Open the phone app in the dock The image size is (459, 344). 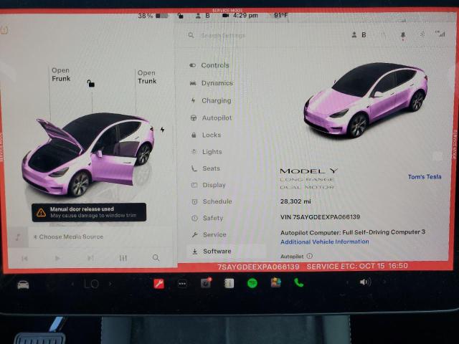(298, 283)
